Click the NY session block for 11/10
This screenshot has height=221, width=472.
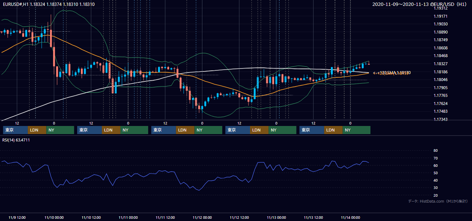pos(134,130)
